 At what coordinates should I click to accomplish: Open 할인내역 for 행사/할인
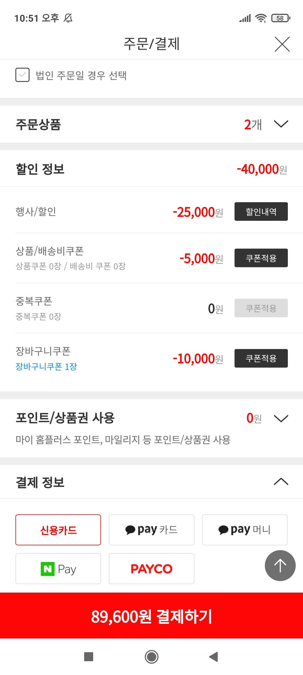(261, 211)
